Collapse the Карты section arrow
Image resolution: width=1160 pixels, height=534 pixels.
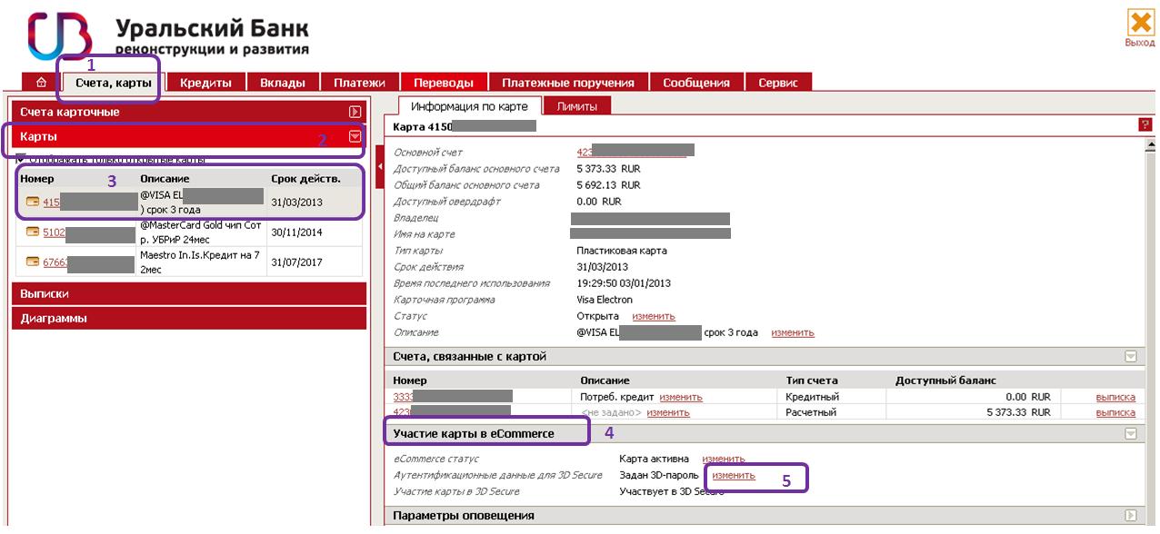pos(355,137)
